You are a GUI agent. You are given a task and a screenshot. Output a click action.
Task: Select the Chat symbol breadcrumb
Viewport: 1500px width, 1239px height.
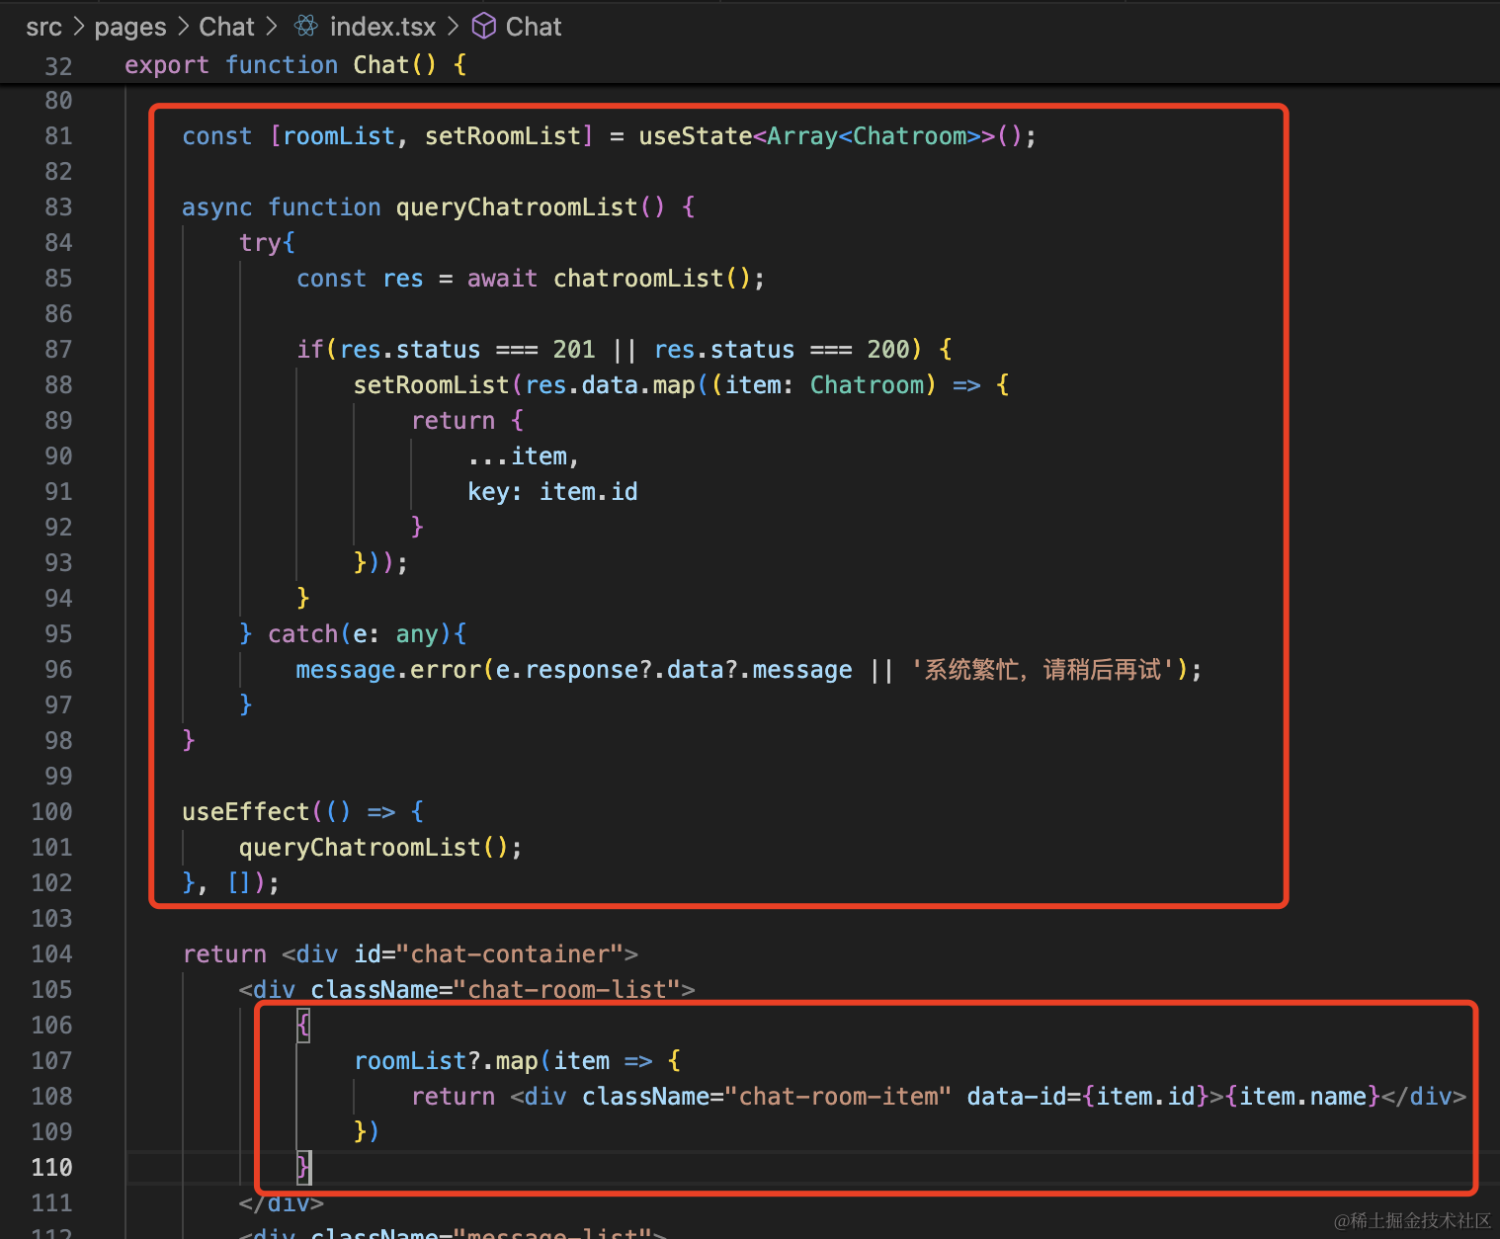[x=533, y=27]
